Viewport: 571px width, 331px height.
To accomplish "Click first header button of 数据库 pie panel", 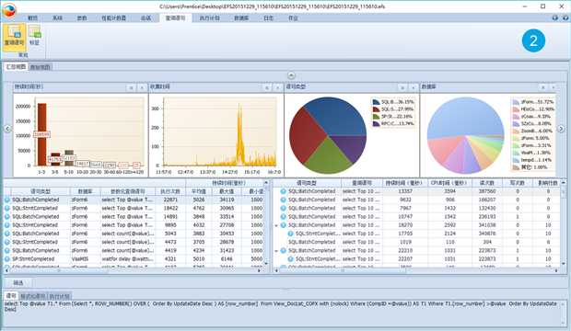I will coord(543,87).
